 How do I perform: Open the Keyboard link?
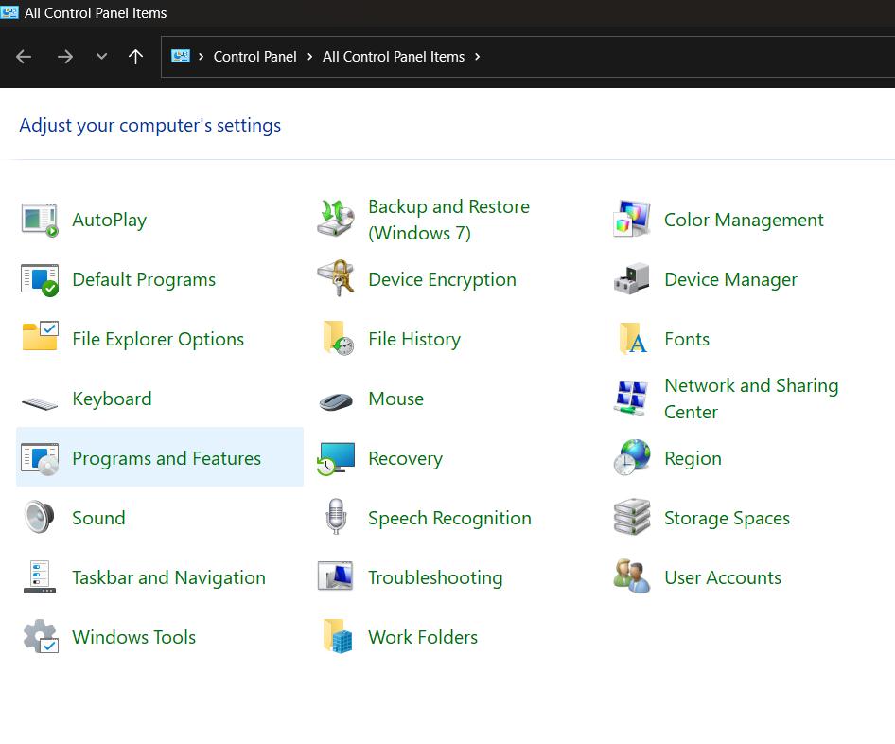pos(112,399)
